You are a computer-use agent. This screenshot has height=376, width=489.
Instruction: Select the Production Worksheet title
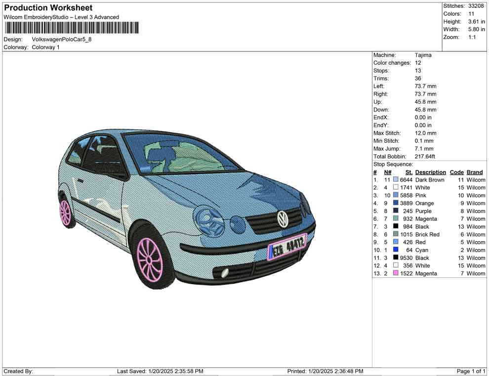click(x=48, y=7)
